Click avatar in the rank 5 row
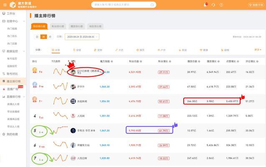Viewport: 266px width, 167px height. pyautogui.click(x=73, y=131)
